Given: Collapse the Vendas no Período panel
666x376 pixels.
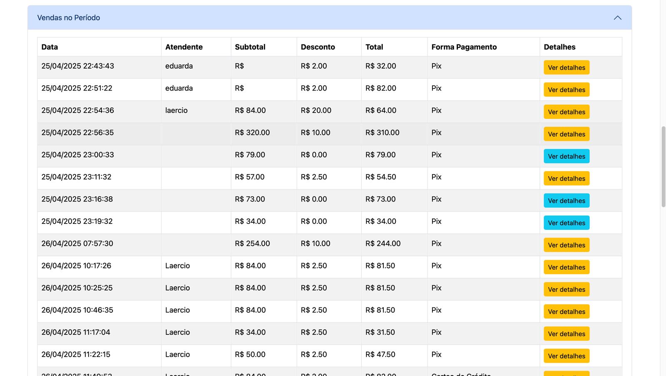Looking at the screenshot, I should [617, 18].
